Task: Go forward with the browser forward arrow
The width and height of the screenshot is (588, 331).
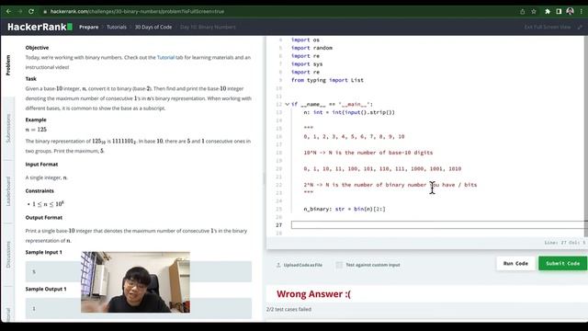Action: coord(20,11)
